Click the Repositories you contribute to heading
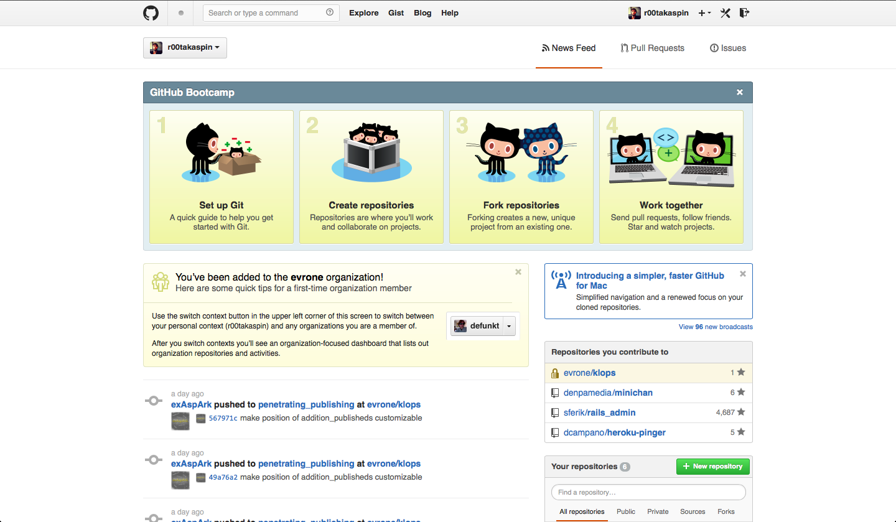The height and width of the screenshot is (522, 896). (610, 352)
